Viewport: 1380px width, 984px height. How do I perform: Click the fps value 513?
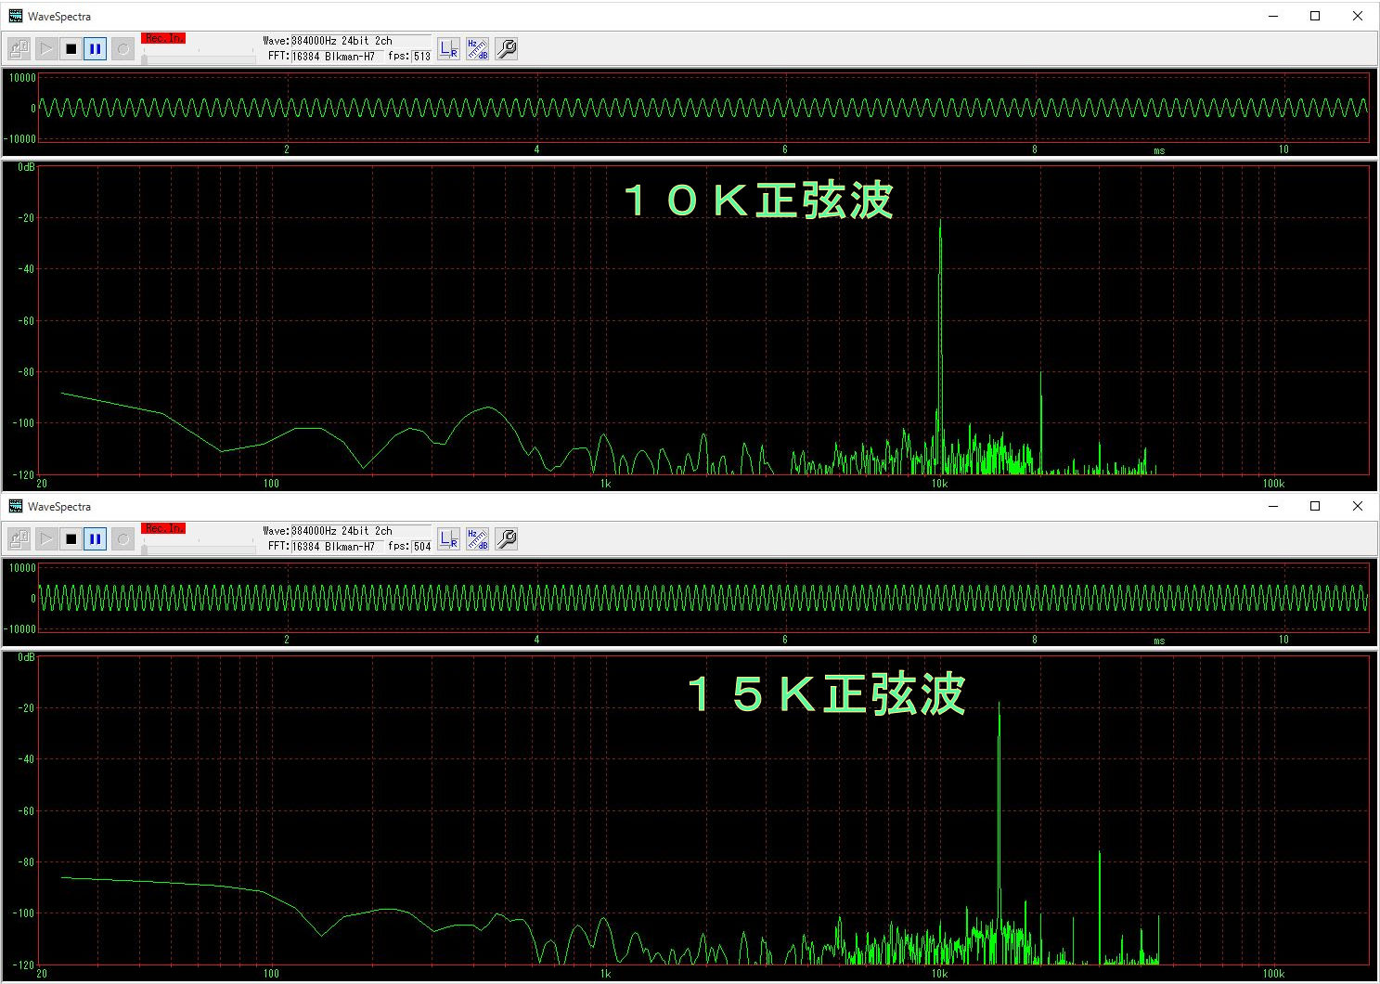coord(422,56)
